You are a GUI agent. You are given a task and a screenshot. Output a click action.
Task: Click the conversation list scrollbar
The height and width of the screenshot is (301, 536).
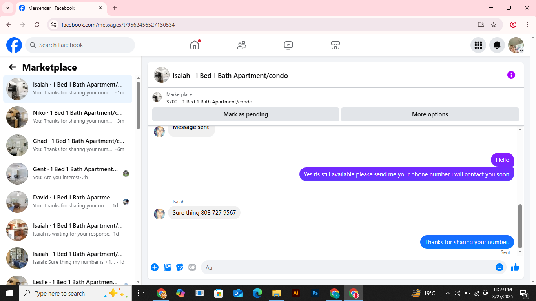(138, 105)
